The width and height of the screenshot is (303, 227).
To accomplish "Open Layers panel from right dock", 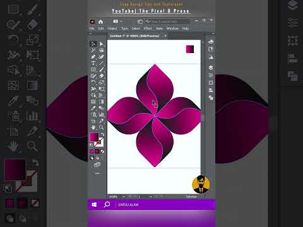I will (211, 67).
